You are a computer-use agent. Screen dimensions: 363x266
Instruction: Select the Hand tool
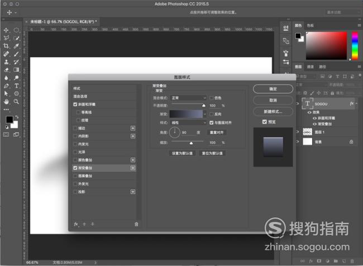[6, 101]
